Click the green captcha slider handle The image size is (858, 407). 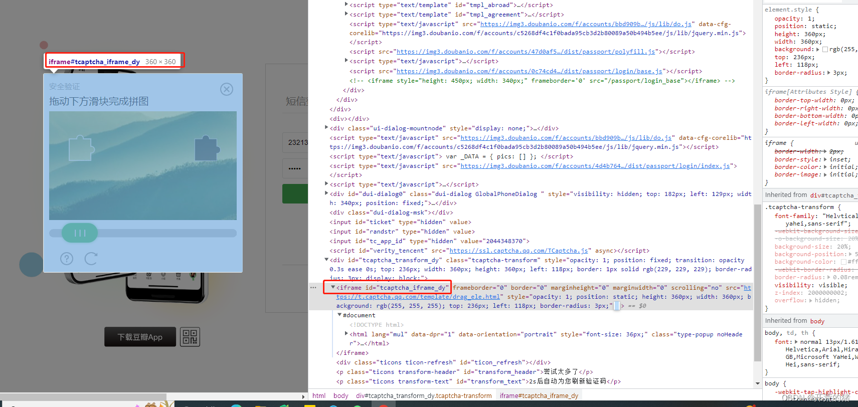pyautogui.click(x=80, y=233)
